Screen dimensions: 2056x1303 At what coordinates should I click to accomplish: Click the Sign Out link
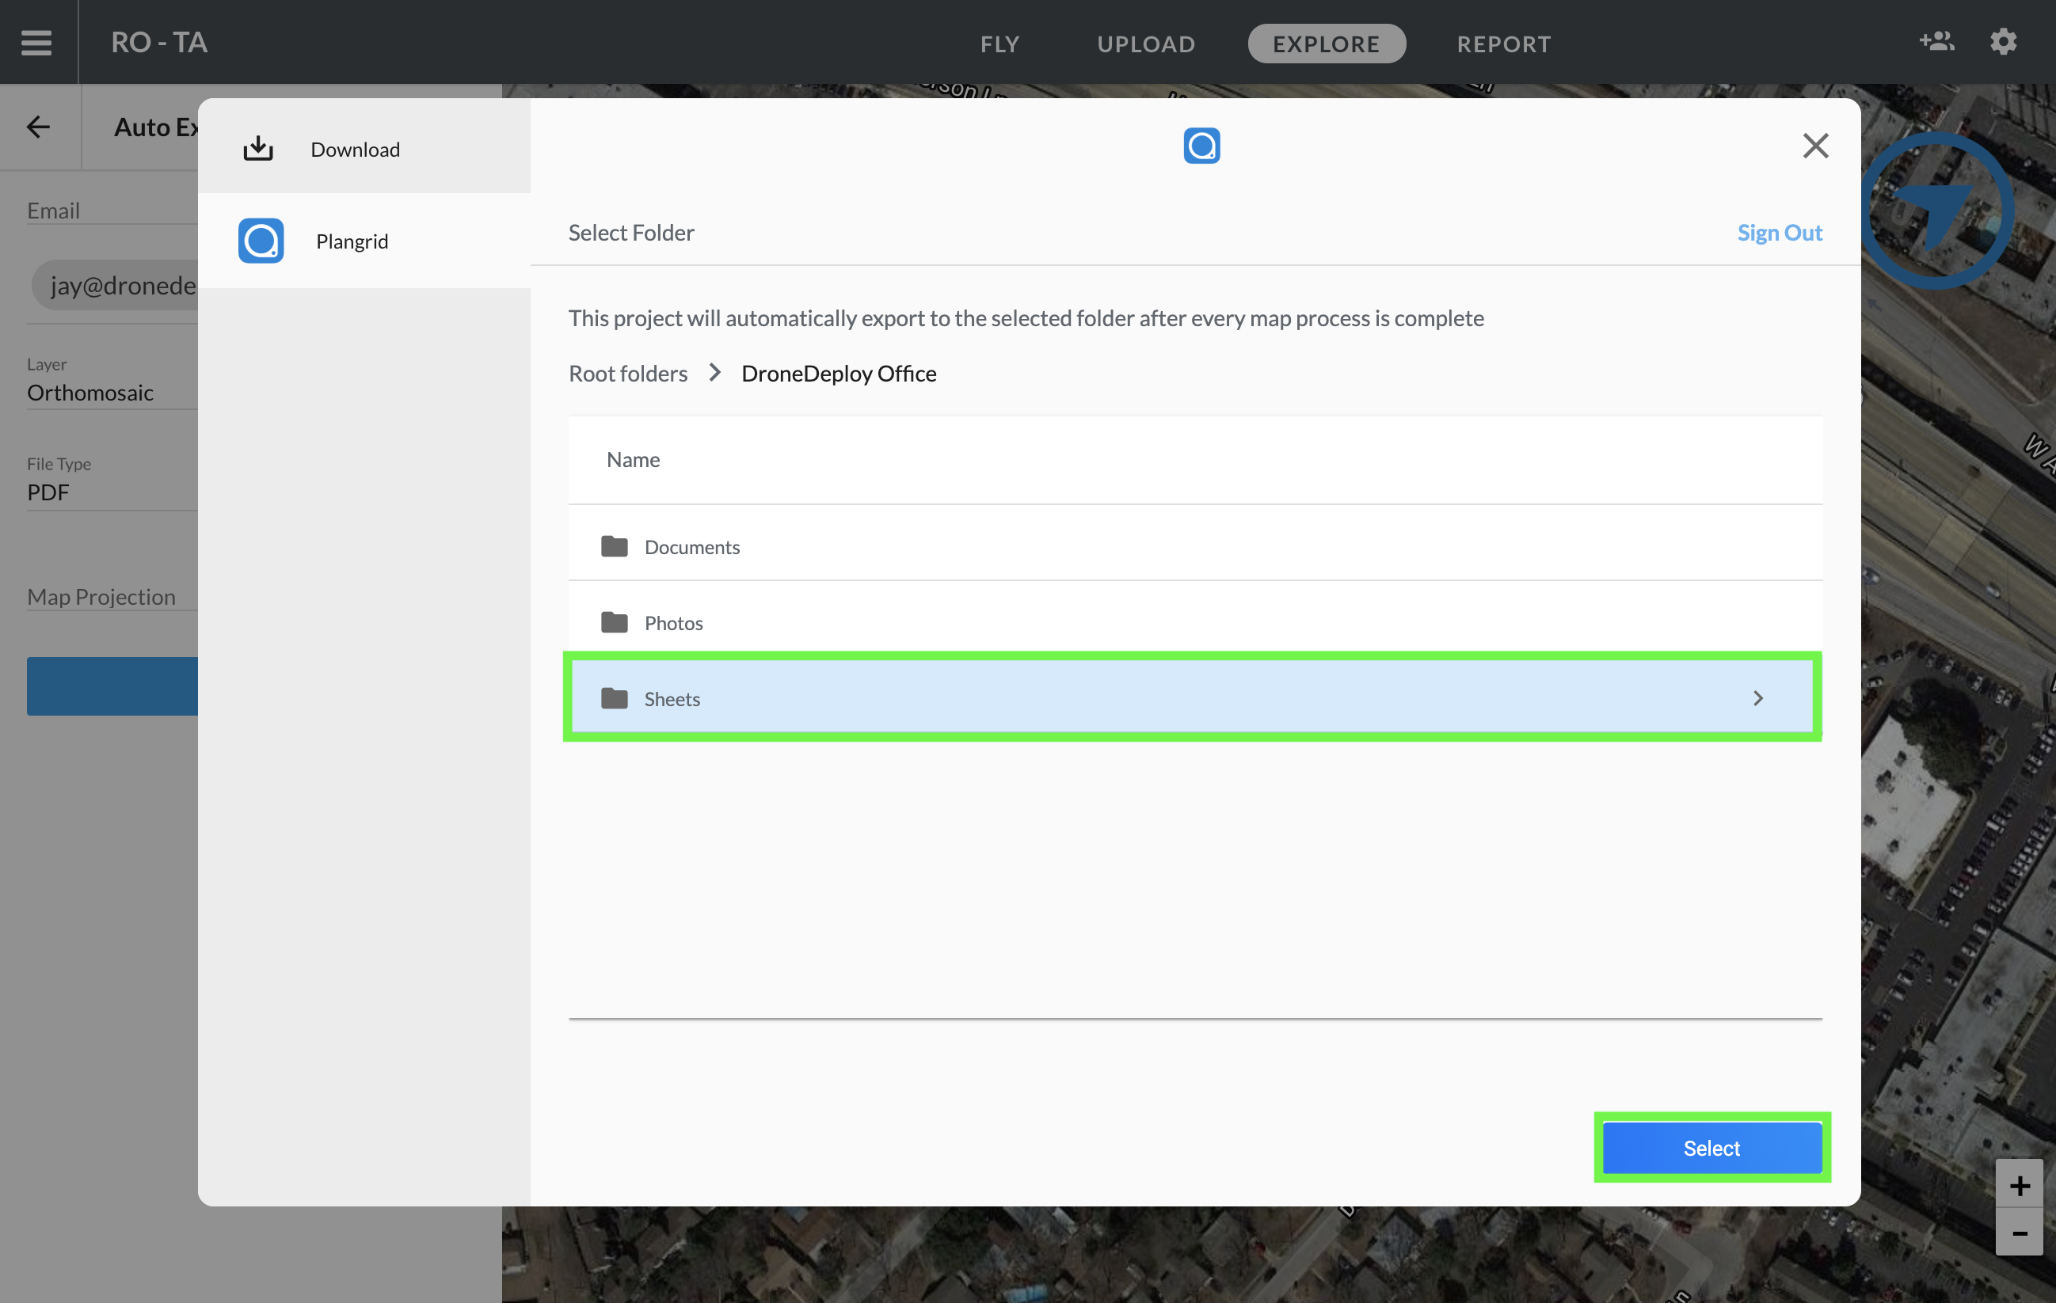click(1780, 232)
